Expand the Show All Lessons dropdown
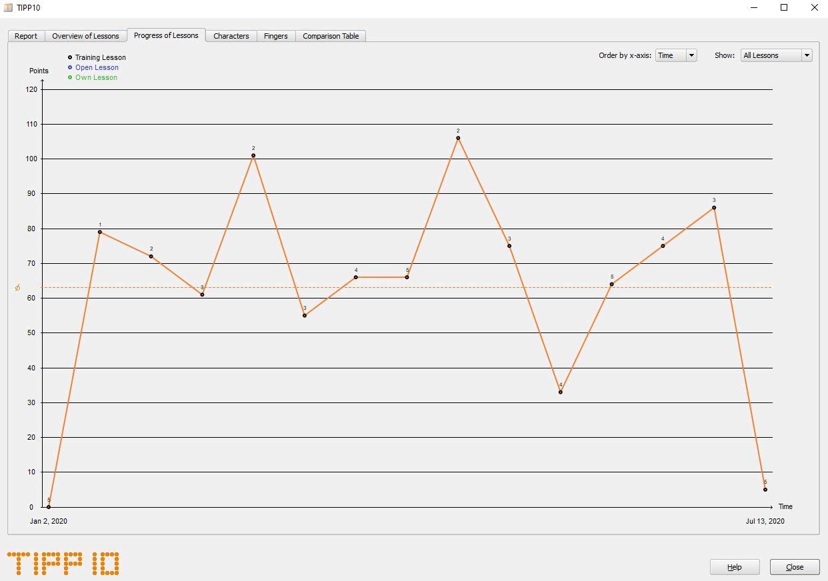828x581 pixels. coord(776,55)
